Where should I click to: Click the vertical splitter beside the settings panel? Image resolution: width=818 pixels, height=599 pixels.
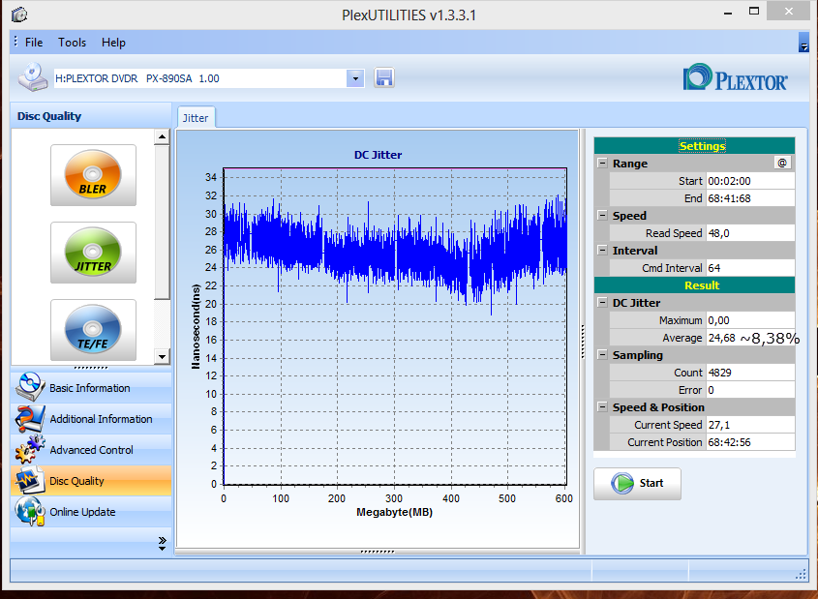(x=583, y=342)
